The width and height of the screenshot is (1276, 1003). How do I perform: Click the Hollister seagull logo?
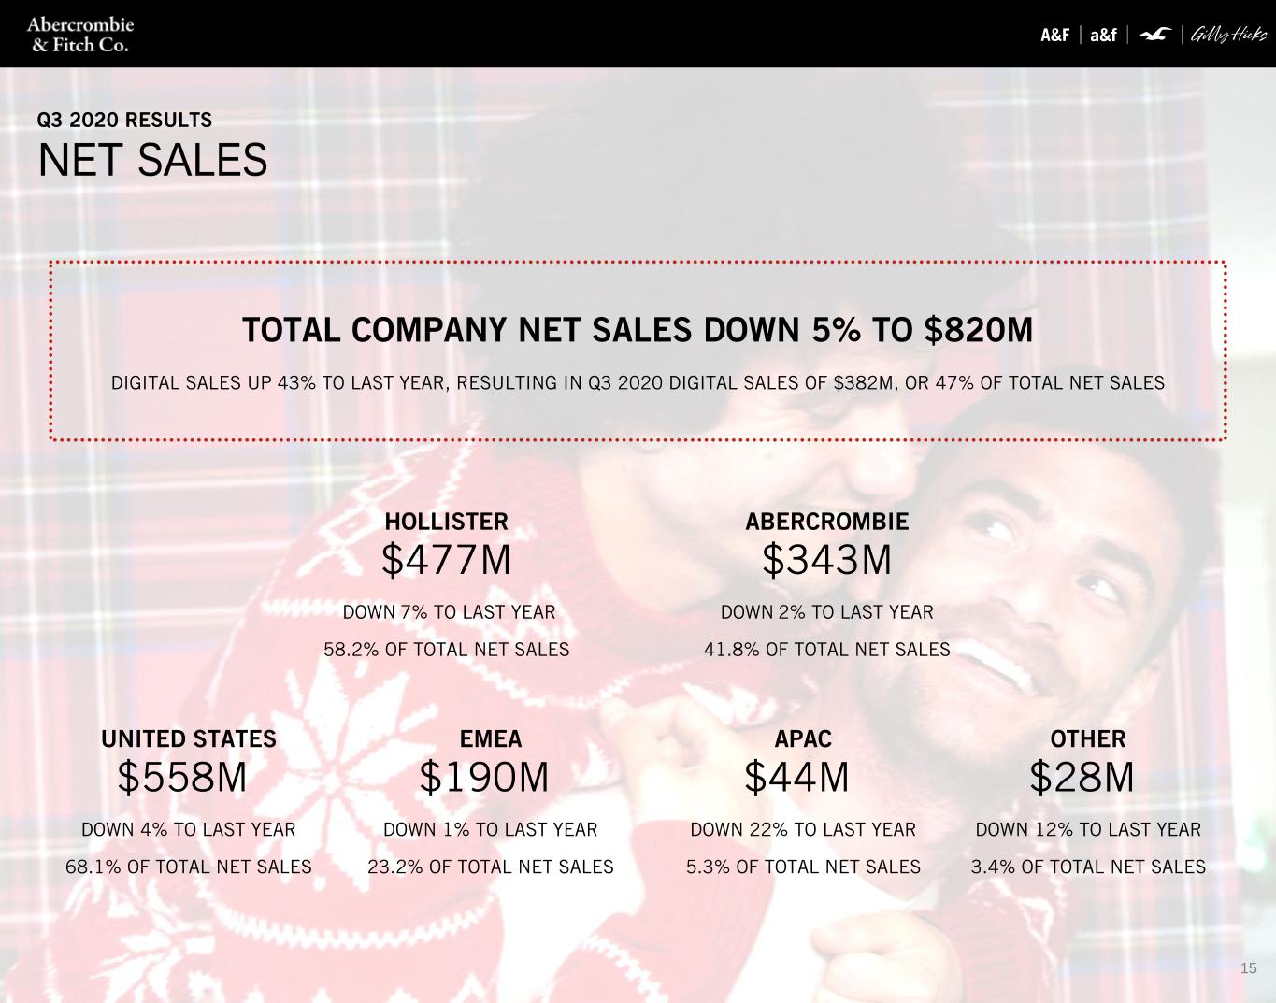click(1155, 36)
